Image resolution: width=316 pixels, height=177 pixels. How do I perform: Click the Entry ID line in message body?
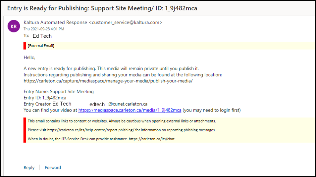(45, 98)
